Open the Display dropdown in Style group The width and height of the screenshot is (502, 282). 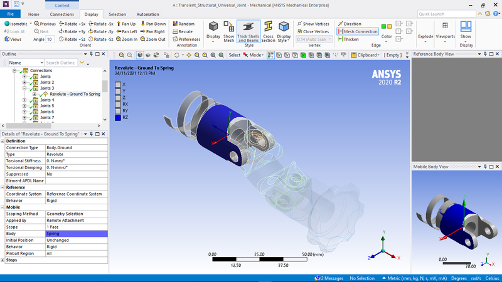[x=213, y=32]
